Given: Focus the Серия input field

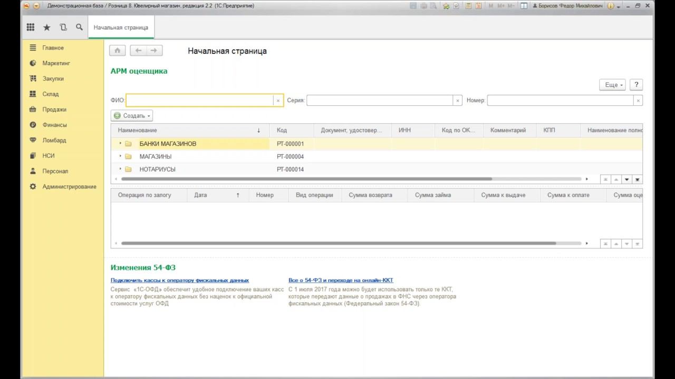Looking at the screenshot, I should 380,101.
